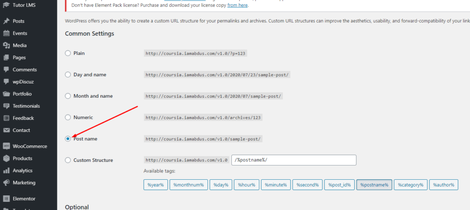Follow the 'from here' license link

[x=237, y=5]
